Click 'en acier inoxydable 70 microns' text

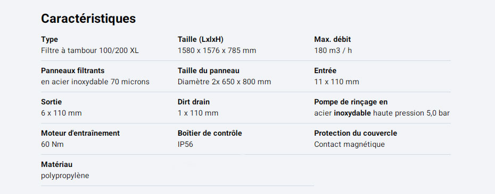click(x=95, y=82)
